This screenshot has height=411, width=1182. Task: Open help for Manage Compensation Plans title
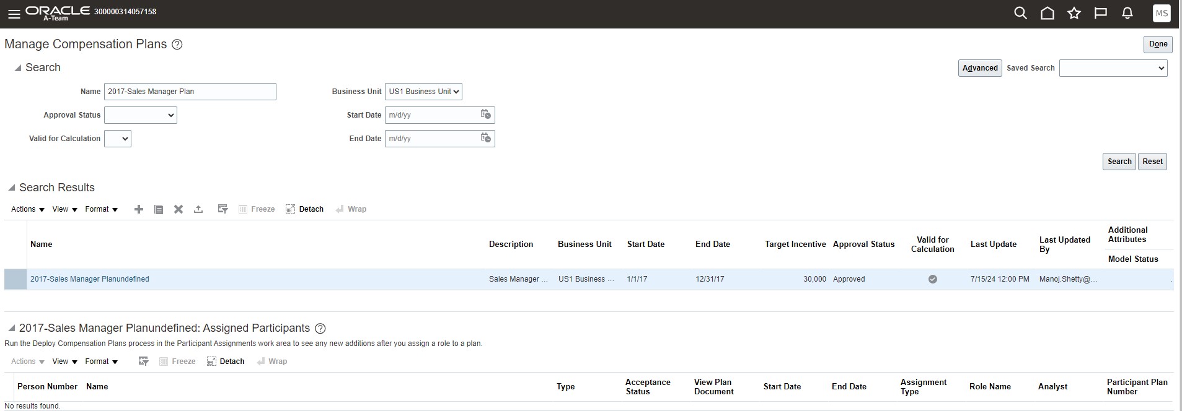[177, 45]
